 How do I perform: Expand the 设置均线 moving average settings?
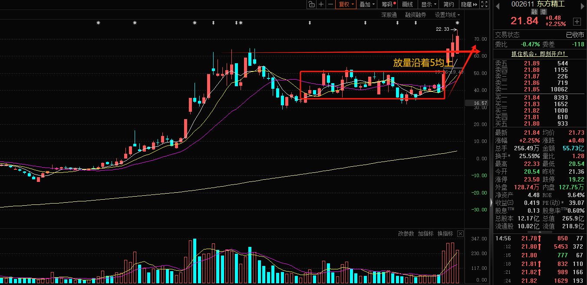pos(448,15)
